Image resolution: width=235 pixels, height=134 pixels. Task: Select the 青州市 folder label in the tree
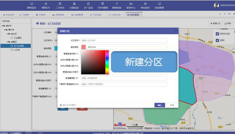[x=11, y=30]
